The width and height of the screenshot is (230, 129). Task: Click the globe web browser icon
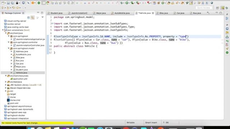click(212, 3)
